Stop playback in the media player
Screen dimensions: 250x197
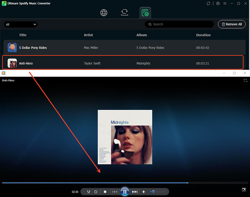(105, 192)
